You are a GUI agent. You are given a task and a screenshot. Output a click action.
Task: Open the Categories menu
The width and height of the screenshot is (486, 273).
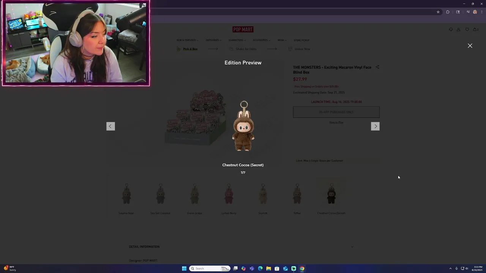coord(213,40)
